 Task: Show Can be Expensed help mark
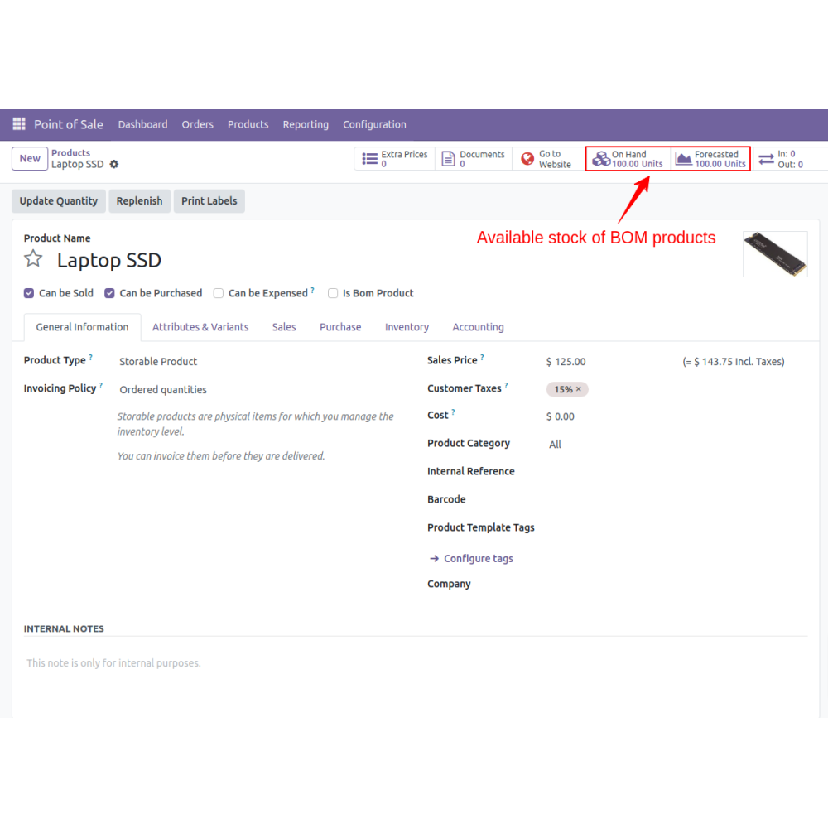[313, 290]
